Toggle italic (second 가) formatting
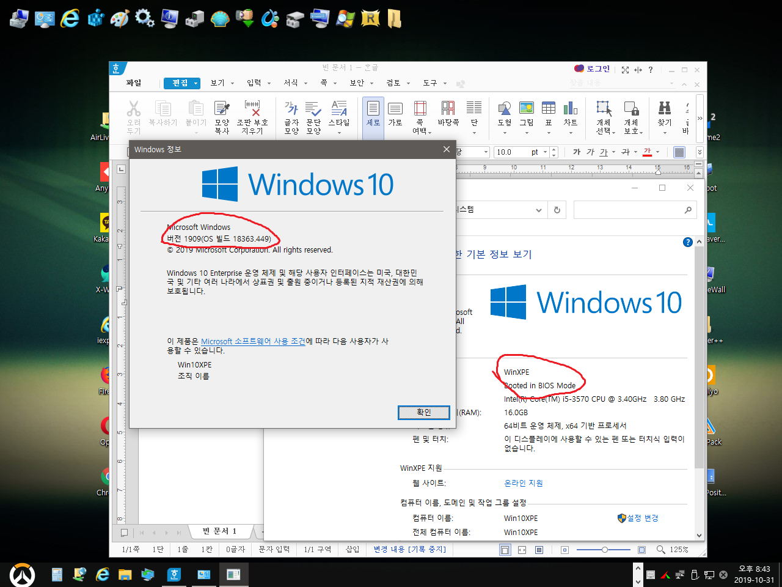This screenshot has height=587, width=782. tap(590, 152)
